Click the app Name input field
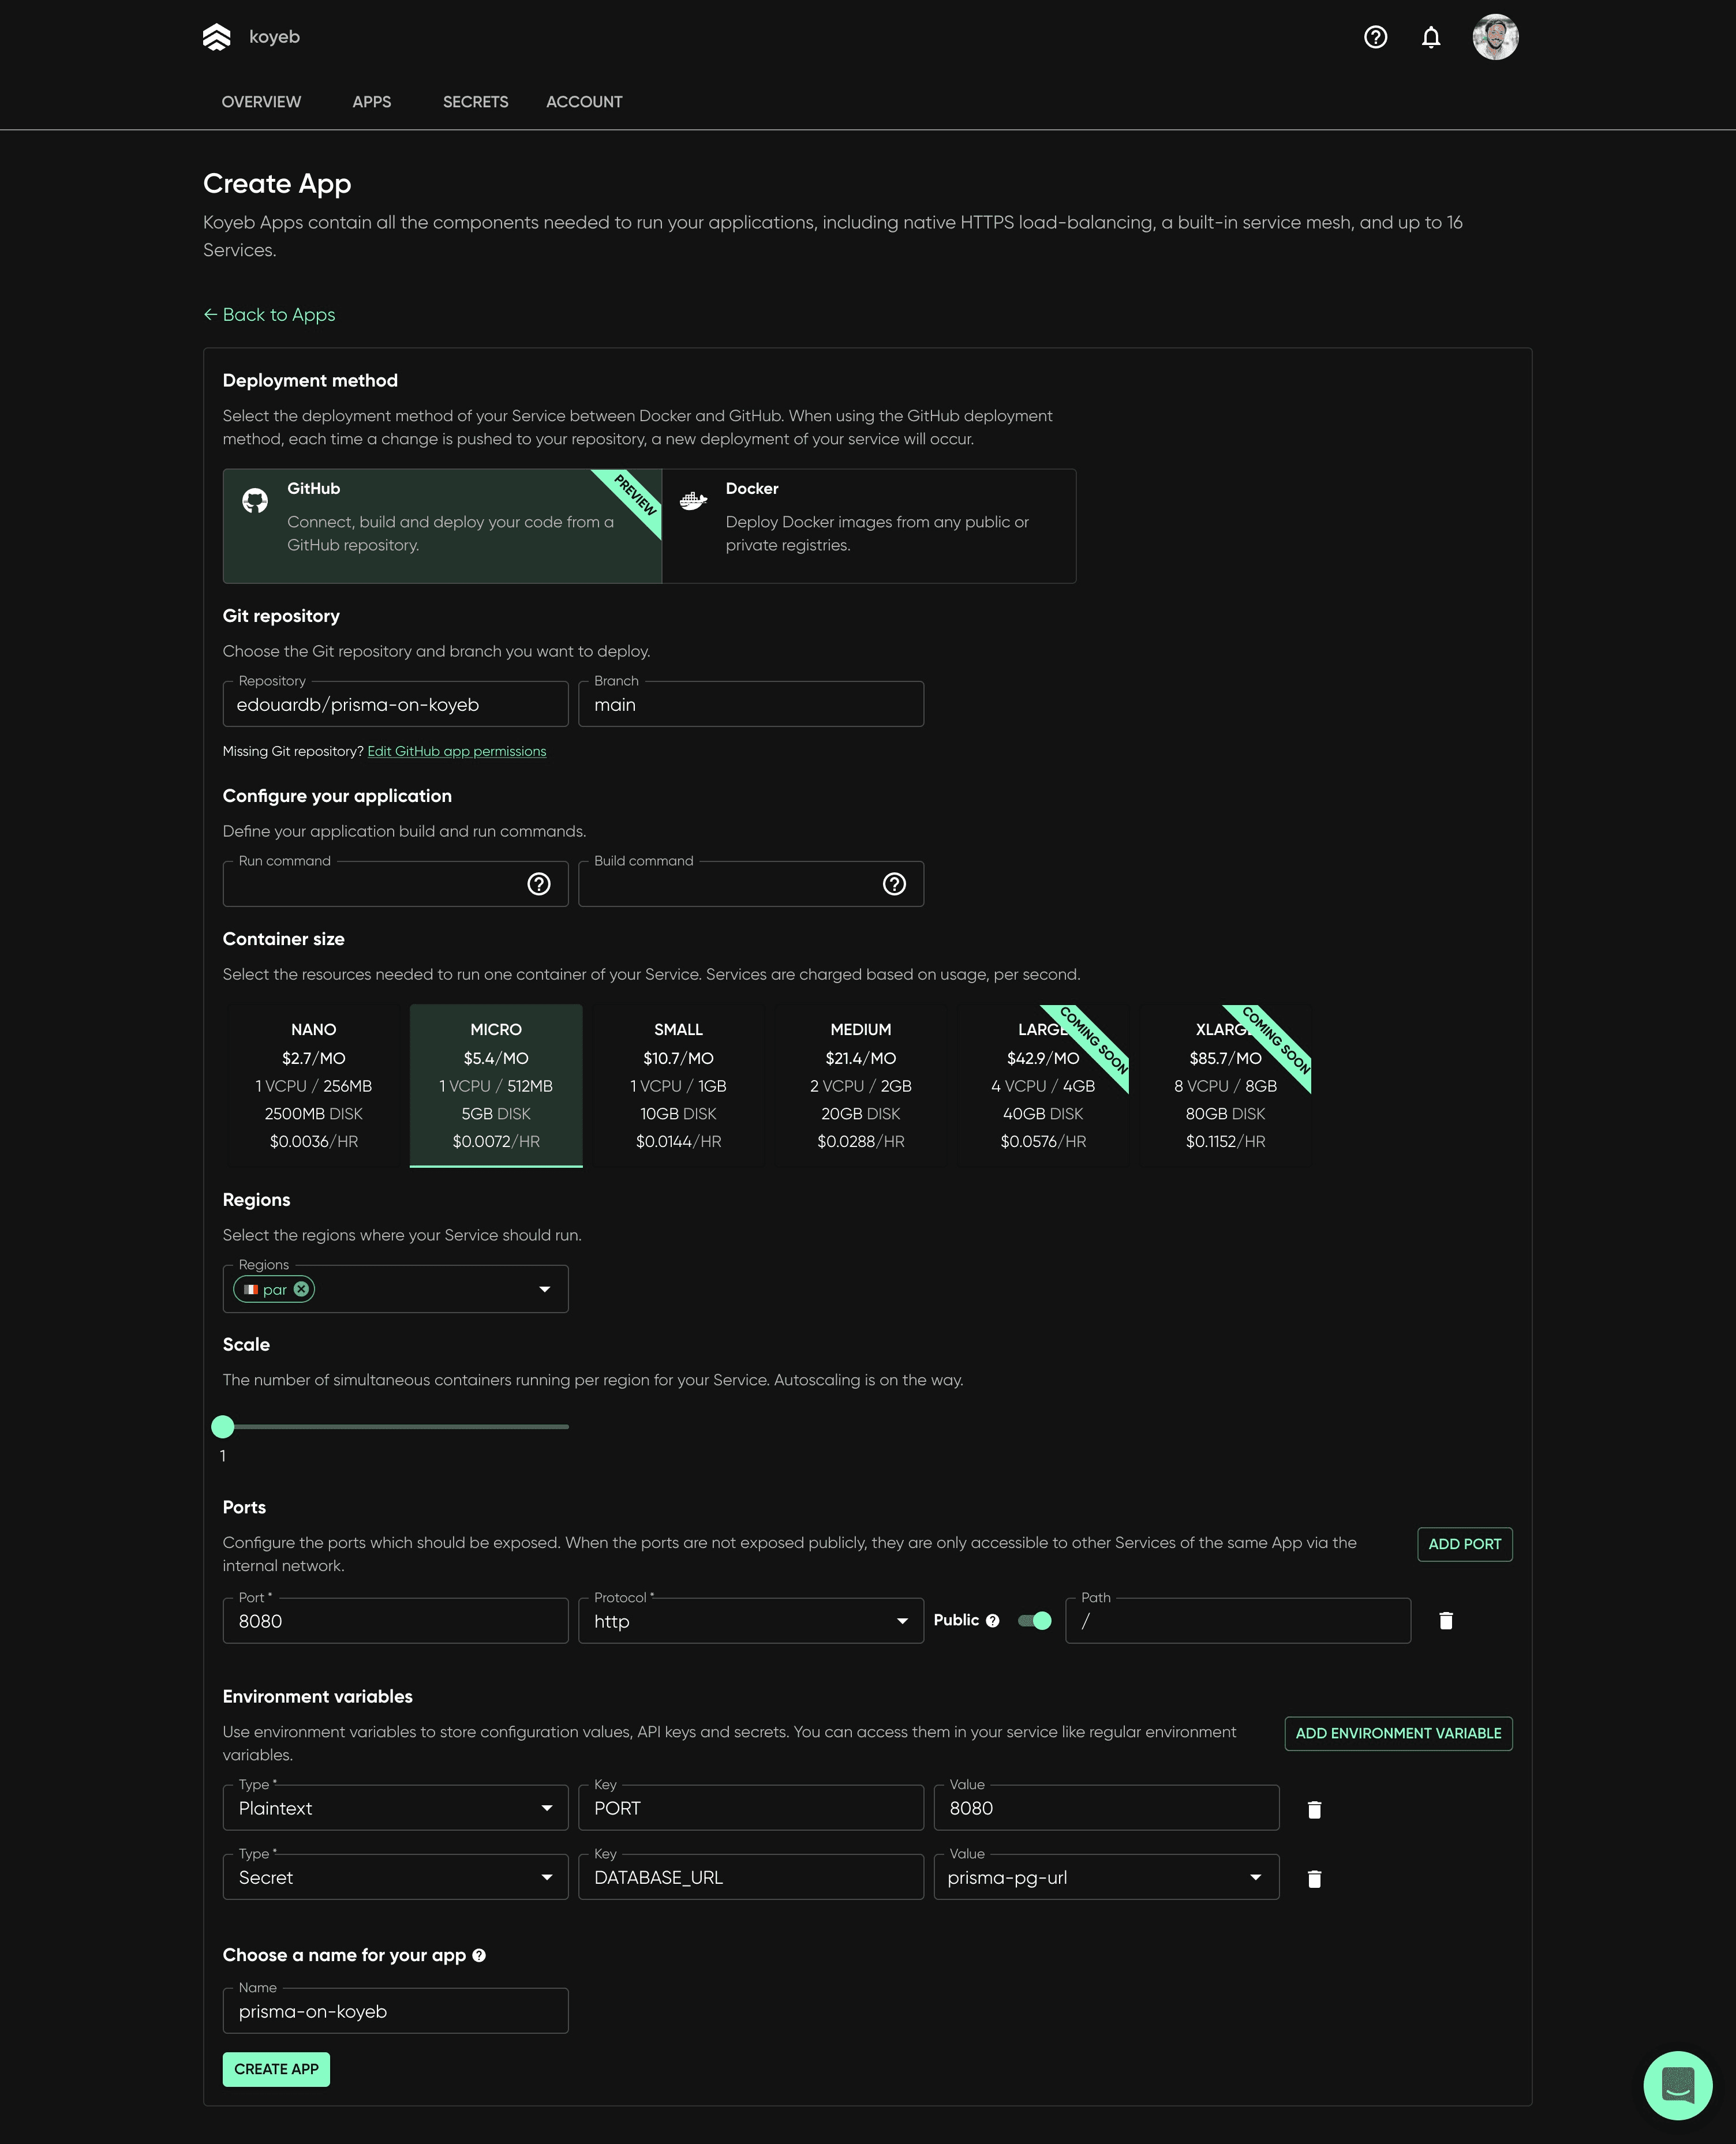Screen dimensions: 1736x2144 [x=395, y=2010]
